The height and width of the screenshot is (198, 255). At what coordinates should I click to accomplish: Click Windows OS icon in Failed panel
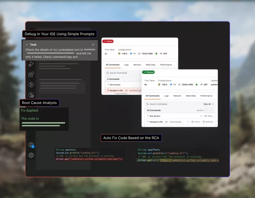[x=131, y=54]
